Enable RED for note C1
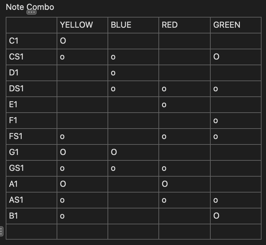The image size is (266, 245). (x=185, y=41)
